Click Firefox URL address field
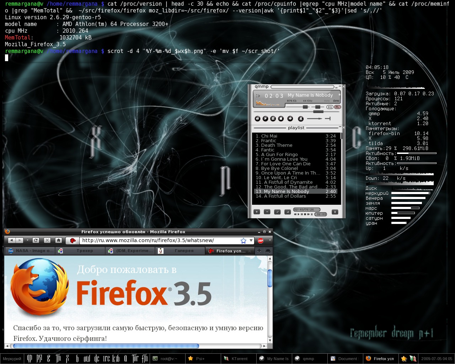The height and width of the screenshot is (364, 455). coord(159,241)
